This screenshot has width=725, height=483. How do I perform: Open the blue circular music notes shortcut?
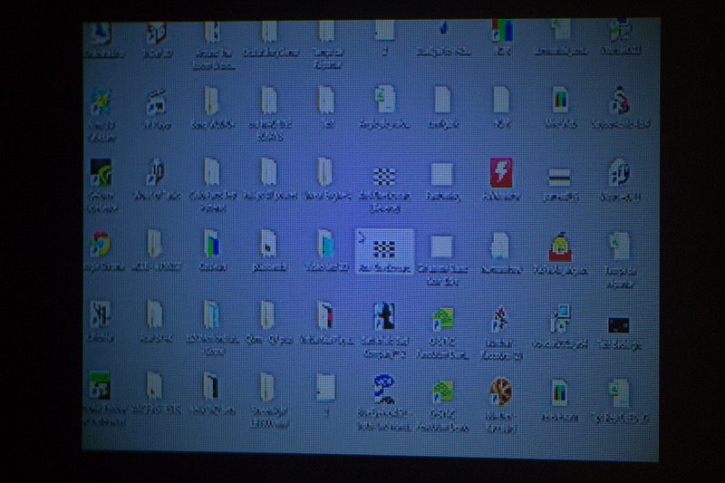pos(619,172)
